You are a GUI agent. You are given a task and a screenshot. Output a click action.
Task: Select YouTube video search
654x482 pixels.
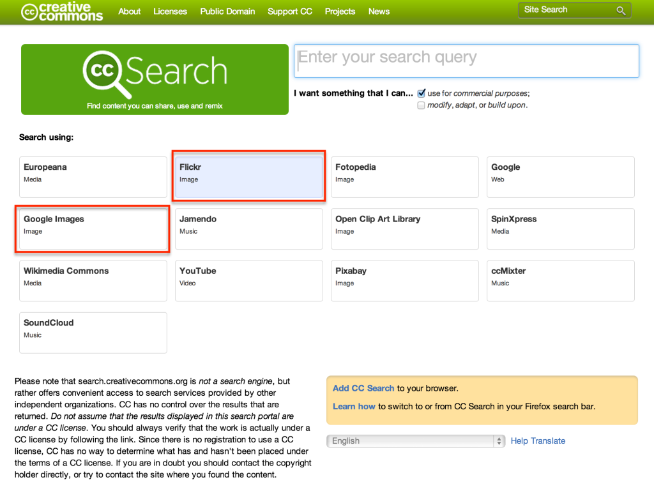pyautogui.click(x=249, y=281)
